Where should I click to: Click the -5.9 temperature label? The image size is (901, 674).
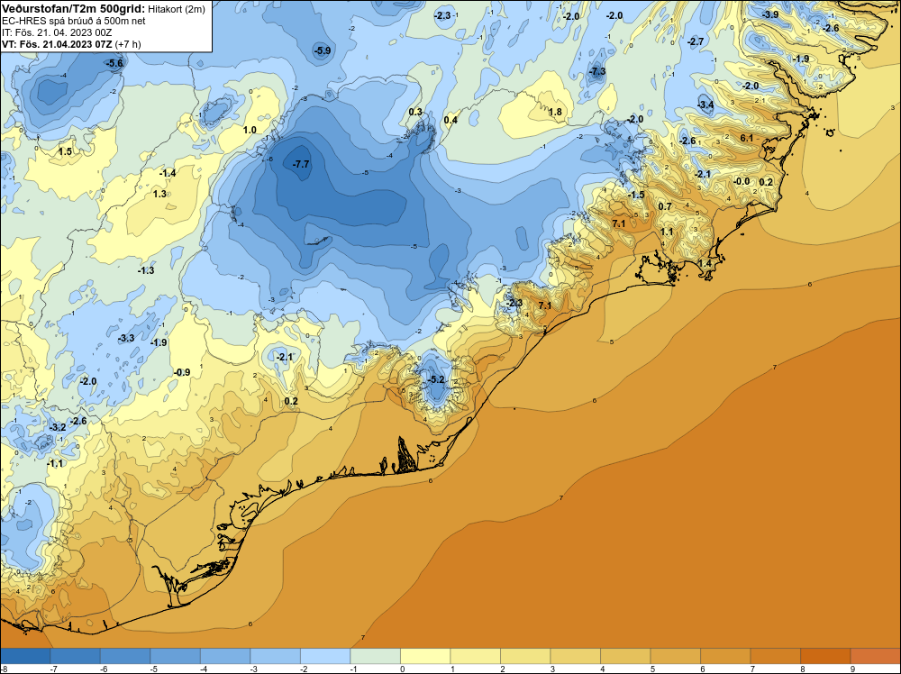tap(322, 50)
